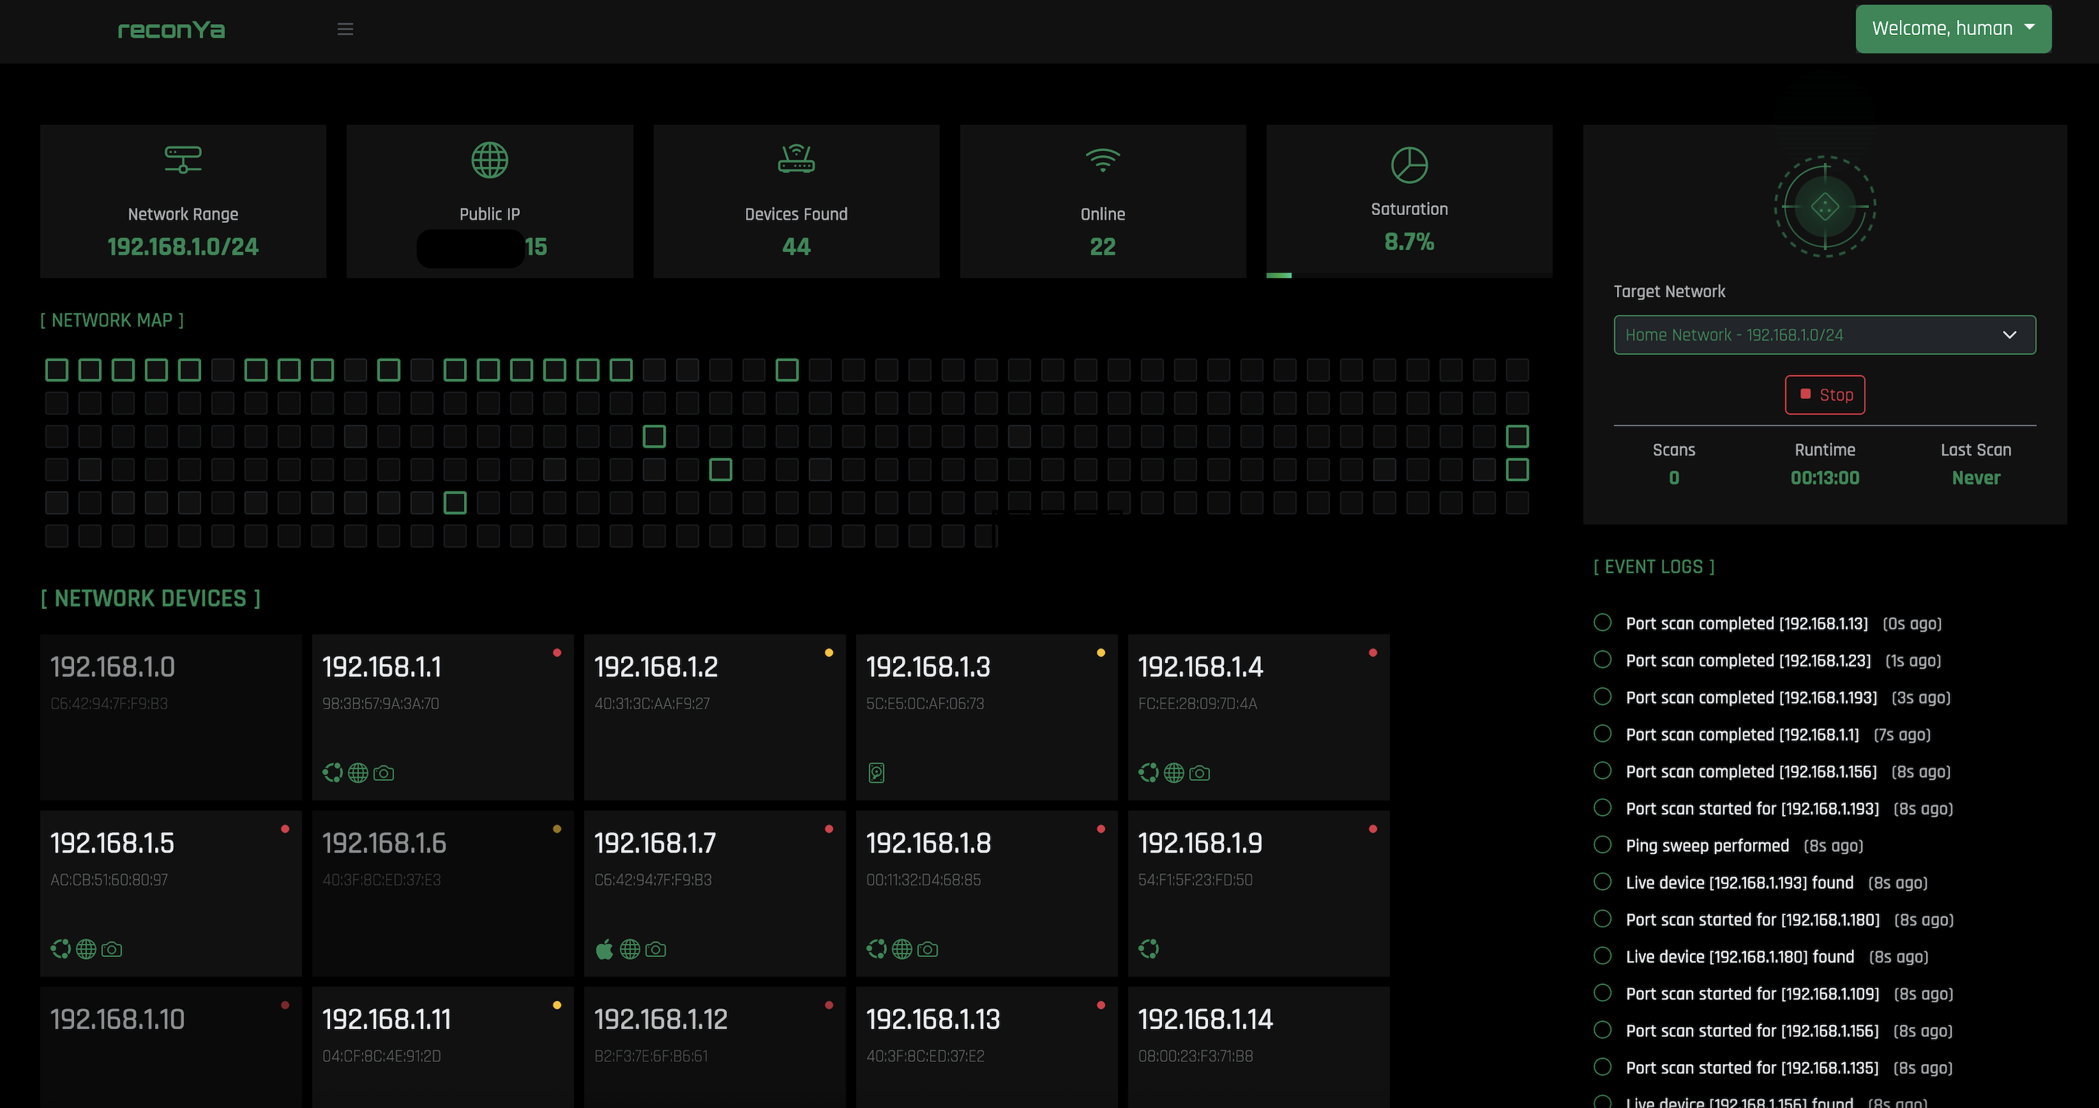Click the camera icon on 192.168.1.8 card
This screenshot has width=2099, height=1108.
[x=927, y=949]
